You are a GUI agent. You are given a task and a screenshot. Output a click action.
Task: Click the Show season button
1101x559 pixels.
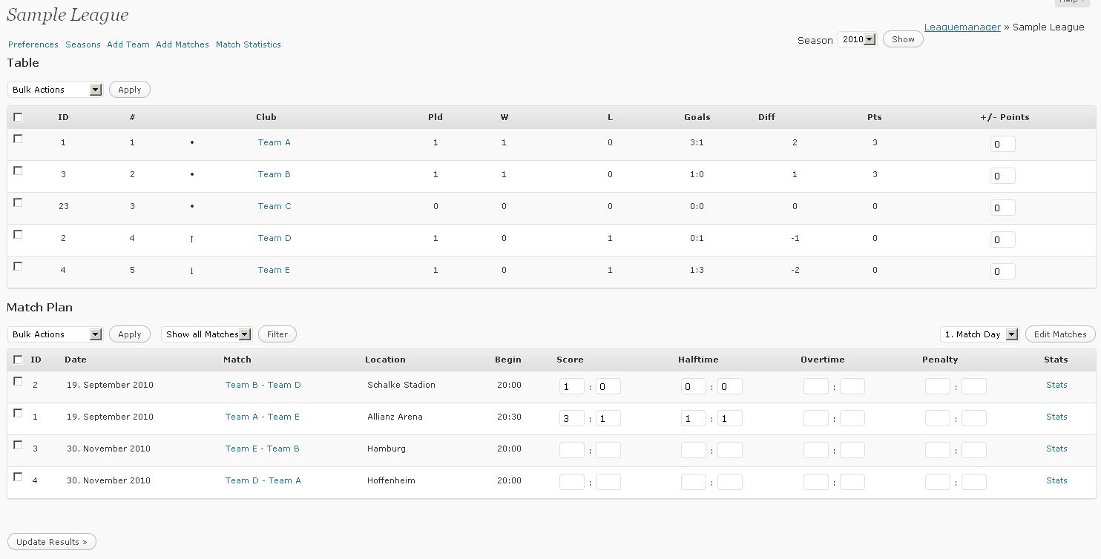(x=903, y=39)
